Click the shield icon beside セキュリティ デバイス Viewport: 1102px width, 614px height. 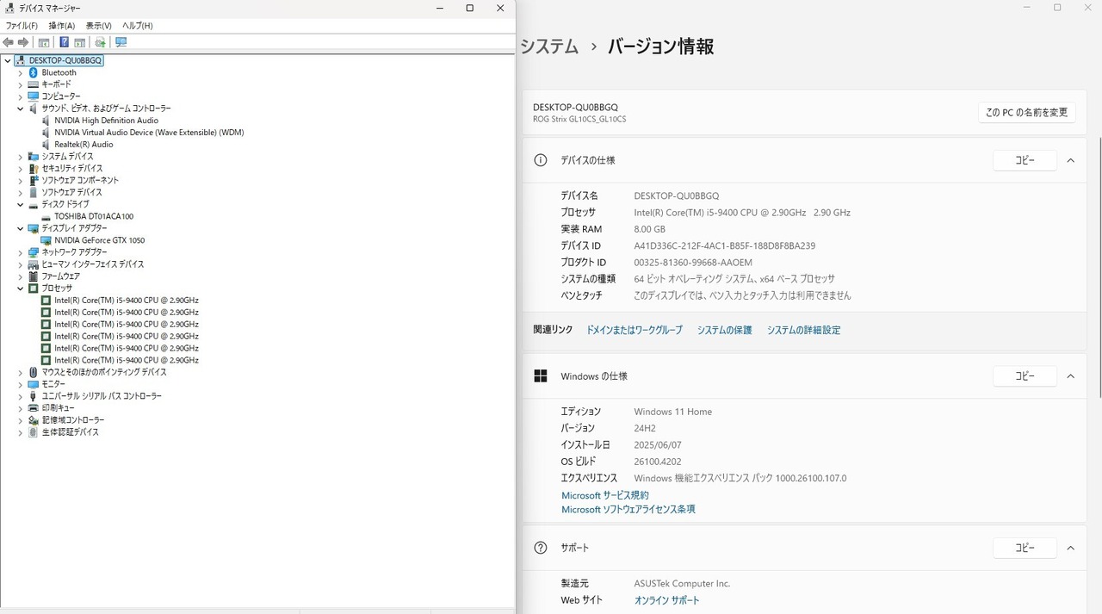(34, 169)
